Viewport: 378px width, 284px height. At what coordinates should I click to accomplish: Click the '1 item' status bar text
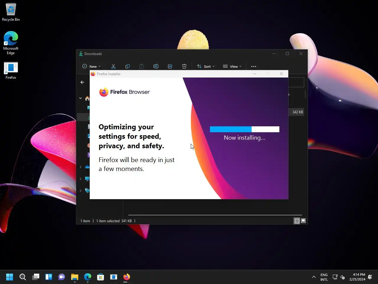pos(85,221)
